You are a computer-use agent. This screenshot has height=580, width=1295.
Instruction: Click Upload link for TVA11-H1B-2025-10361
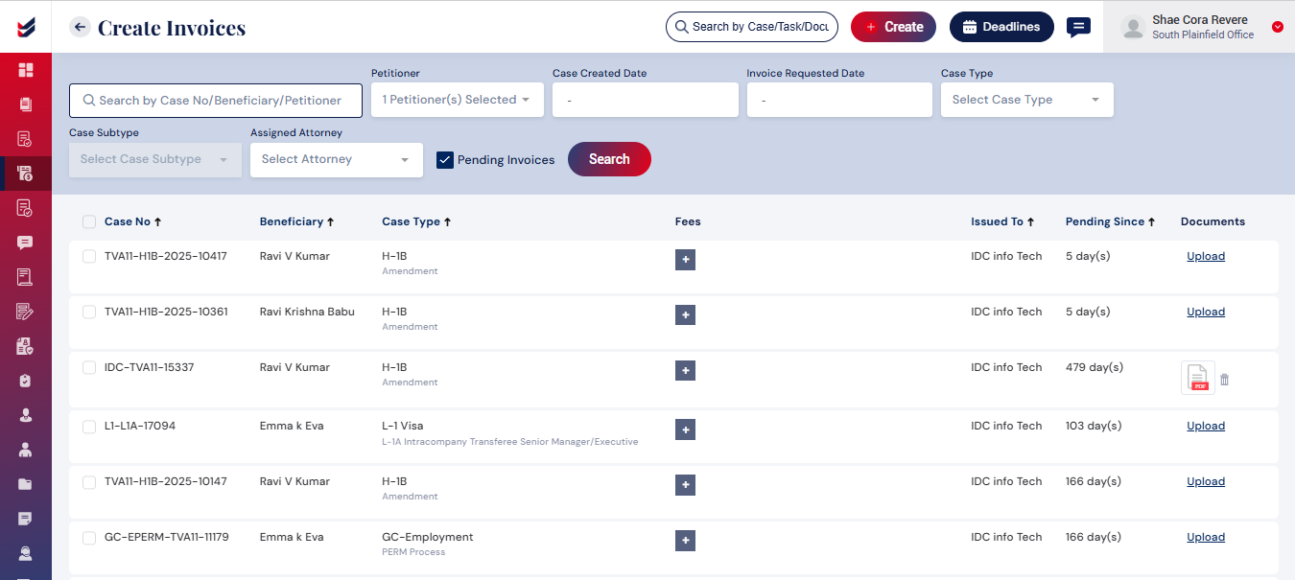(x=1205, y=312)
